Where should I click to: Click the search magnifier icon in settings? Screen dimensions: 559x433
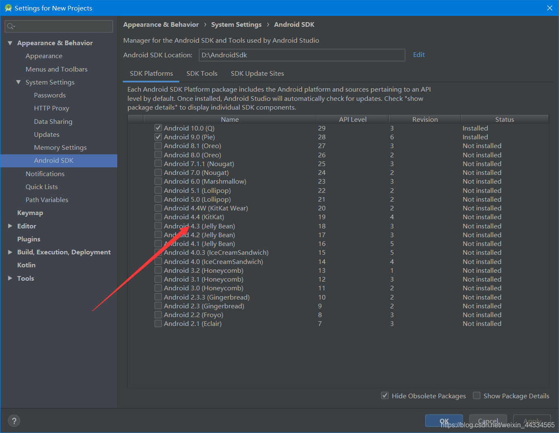click(x=11, y=26)
